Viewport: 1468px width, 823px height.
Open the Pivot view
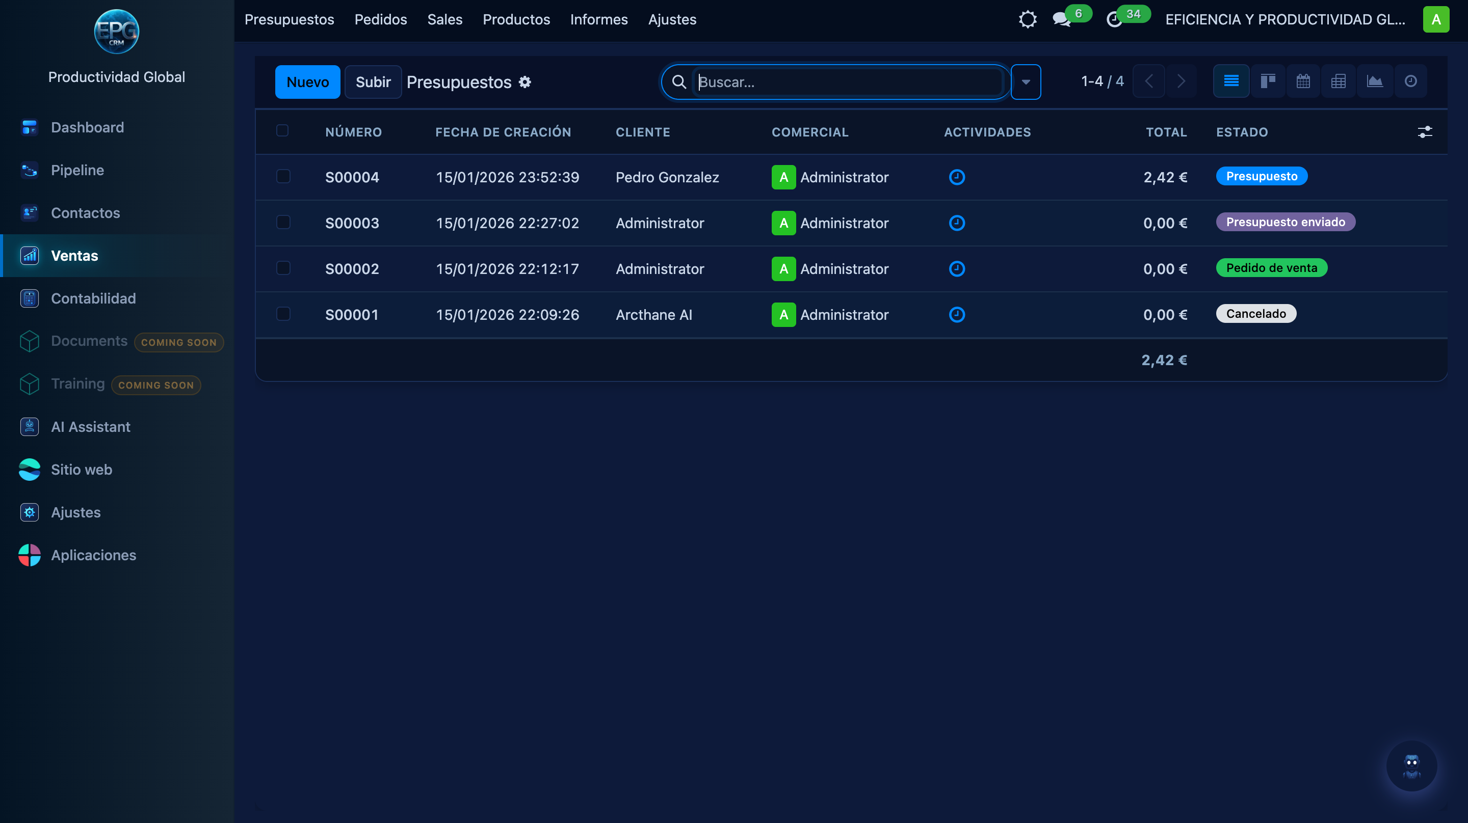pyautogui.click(x=1339, y=81)
